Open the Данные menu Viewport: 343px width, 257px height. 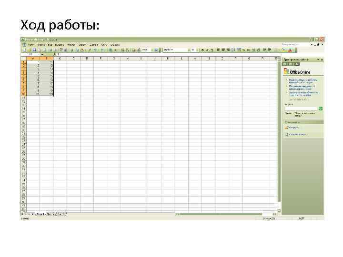pyautogui.click(x=94, y=45)
